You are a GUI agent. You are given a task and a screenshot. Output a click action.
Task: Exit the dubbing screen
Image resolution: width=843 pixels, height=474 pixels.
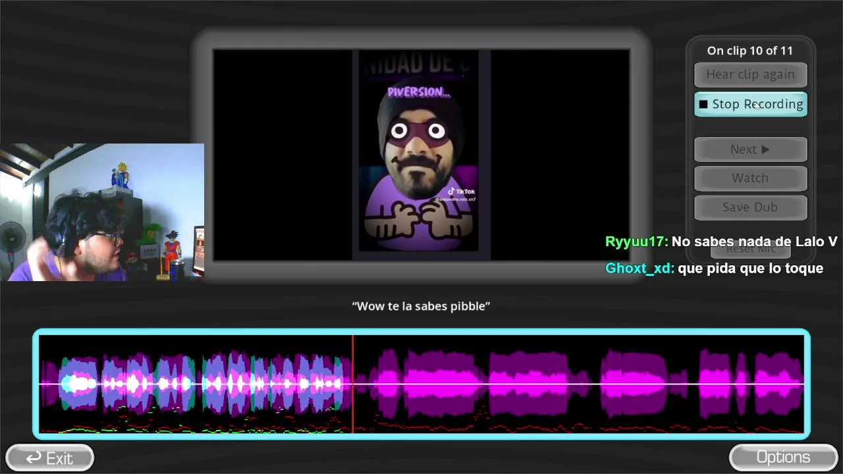(49, 458)
